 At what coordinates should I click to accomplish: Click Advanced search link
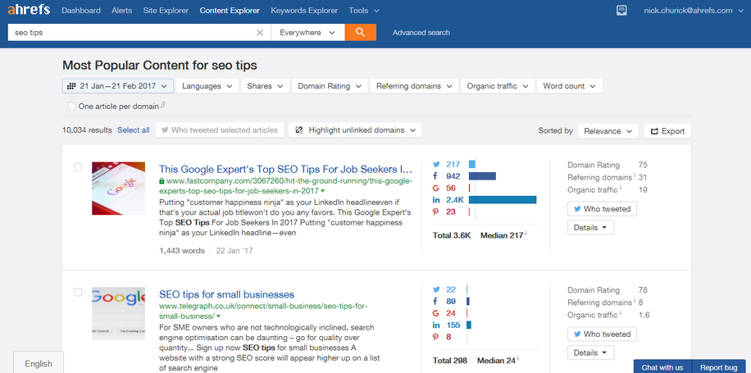point(421,33)
